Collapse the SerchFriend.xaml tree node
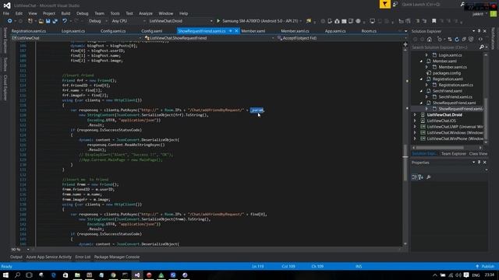The height and width of the screenshot is (280, 499). point(421,91)
